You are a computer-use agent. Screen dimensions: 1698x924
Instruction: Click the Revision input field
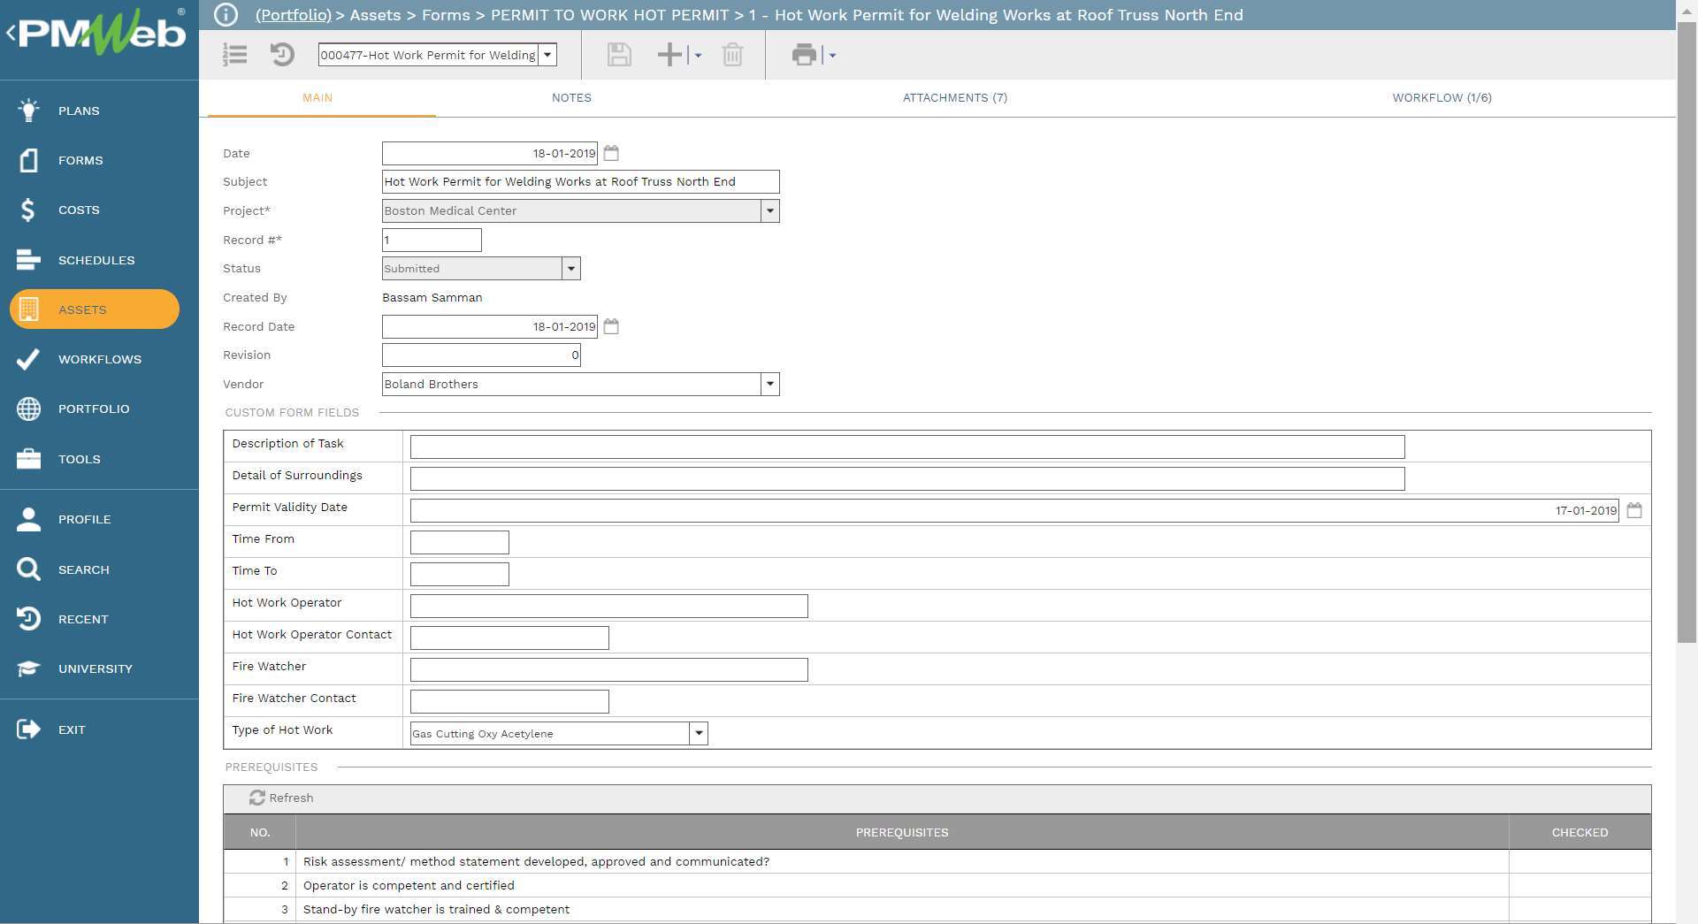coord(481,355)
